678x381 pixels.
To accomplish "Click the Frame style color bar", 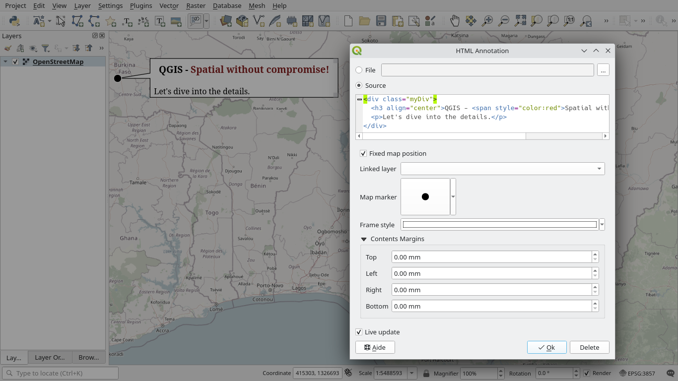I will 499,225.
